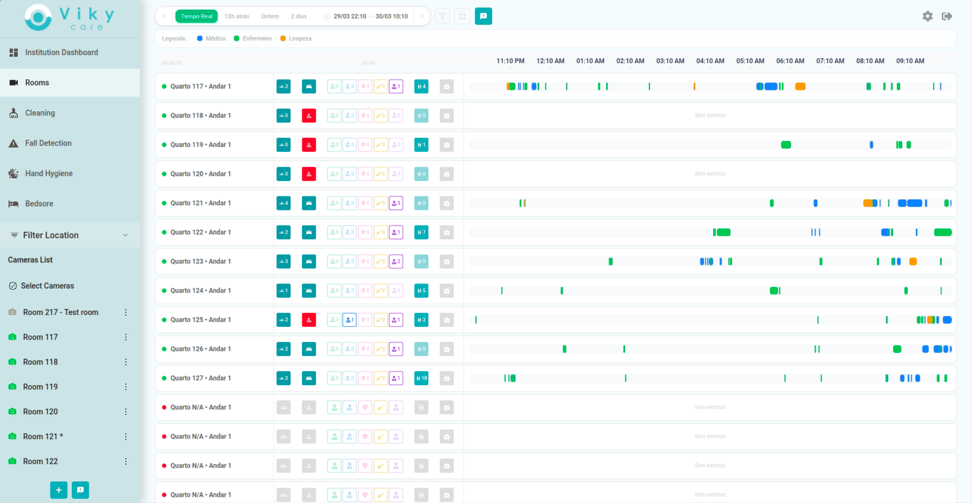Toggle the Select Cameras checkbox
Screen dimensions: 972x503
click(x=13, y=286)
